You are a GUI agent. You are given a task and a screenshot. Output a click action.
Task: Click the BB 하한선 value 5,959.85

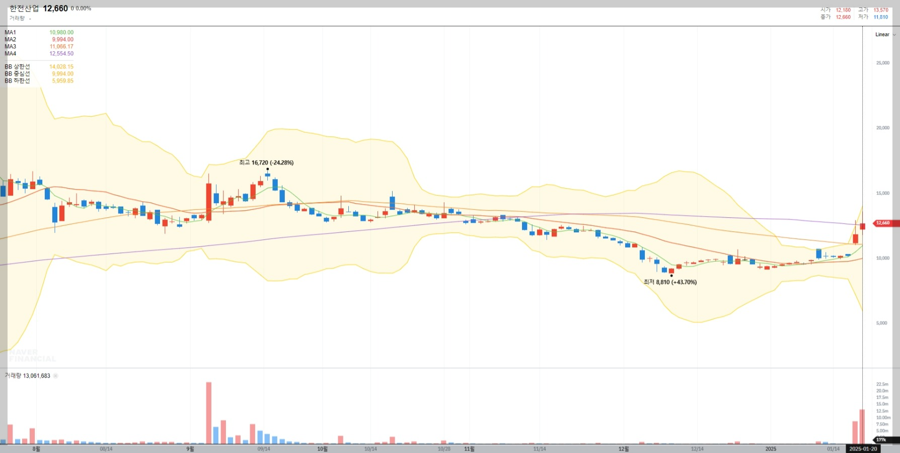point(63,80)
